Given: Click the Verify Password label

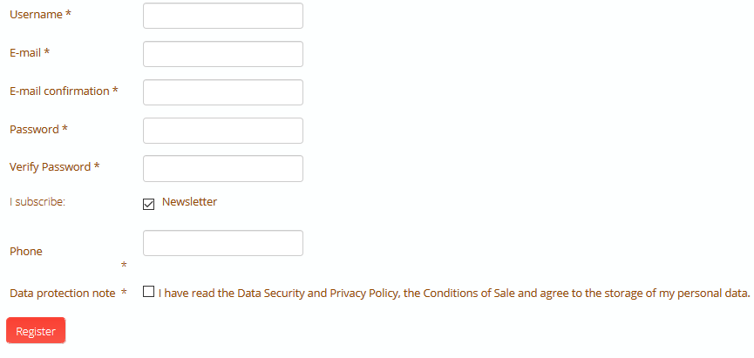Looking at the screenshot, I should click(x=51, y=167).
